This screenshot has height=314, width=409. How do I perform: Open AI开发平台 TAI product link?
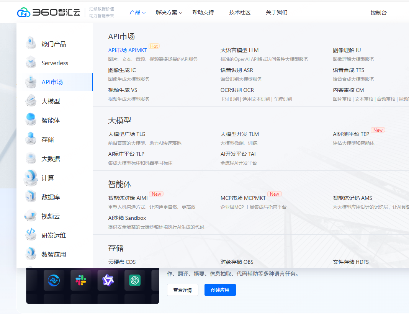tap(238, 154)
